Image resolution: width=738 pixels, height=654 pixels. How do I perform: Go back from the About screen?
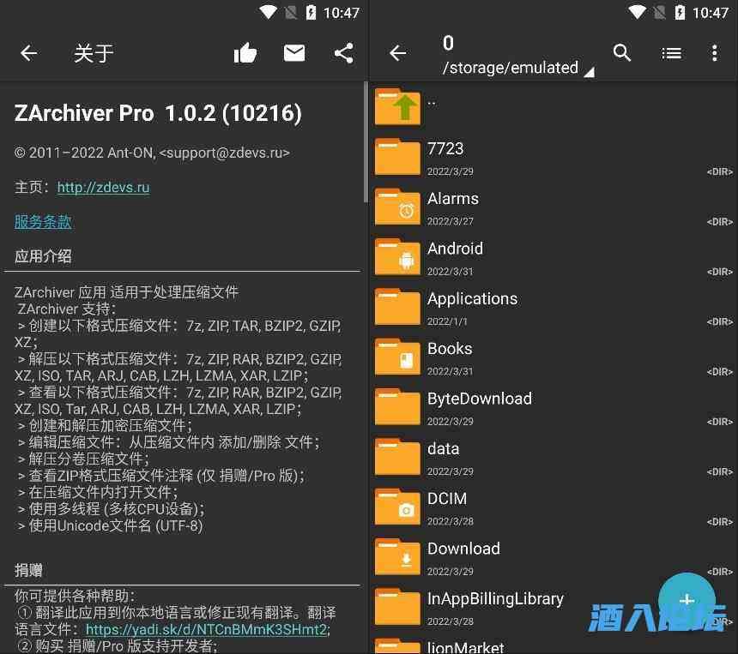pos(28,53)
